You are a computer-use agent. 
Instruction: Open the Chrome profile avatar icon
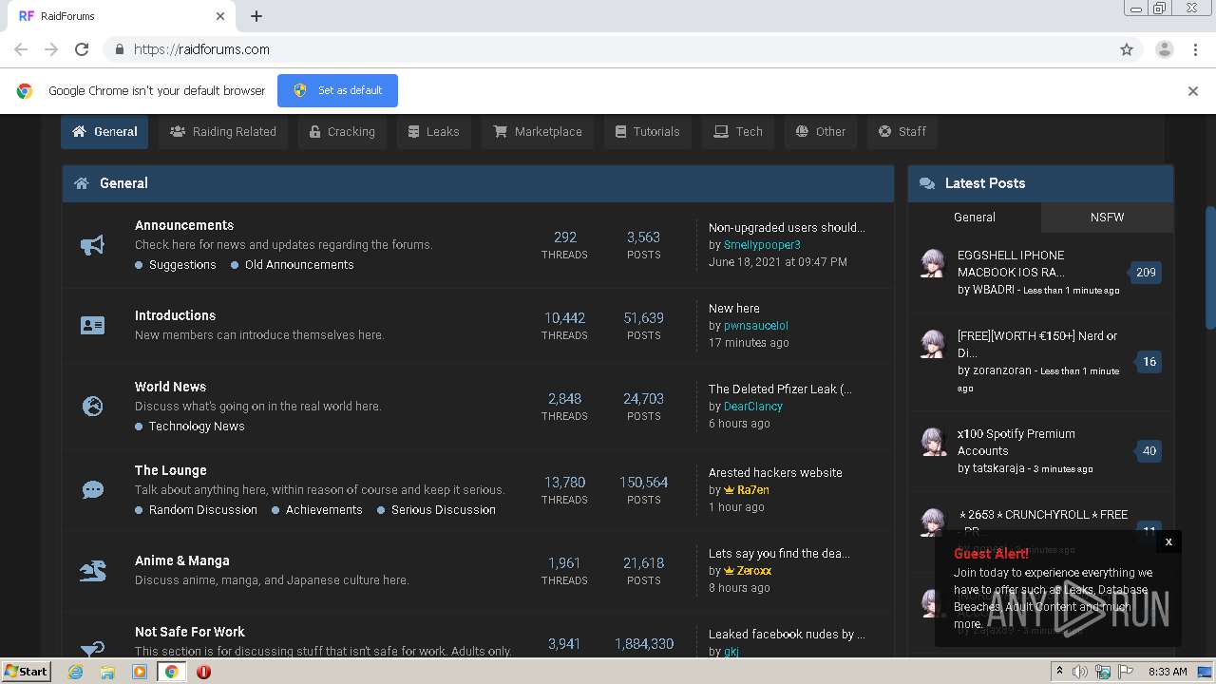coord(1164,49)
